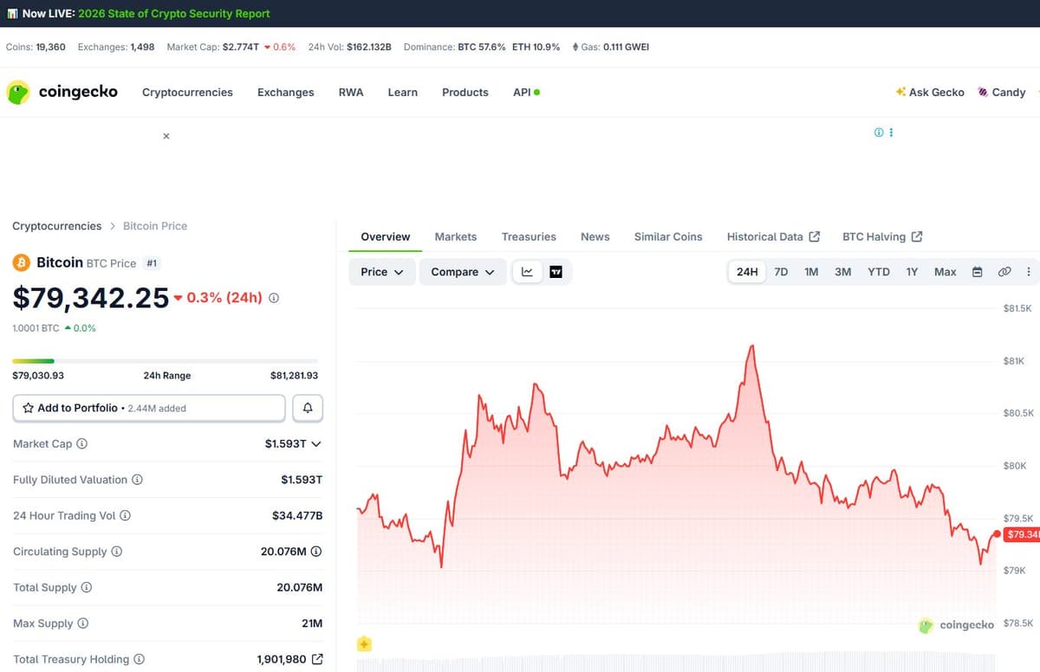Select 1M chart range
Image resolution: width=1040 pixels, height=672 pixels.
[811, 272]
